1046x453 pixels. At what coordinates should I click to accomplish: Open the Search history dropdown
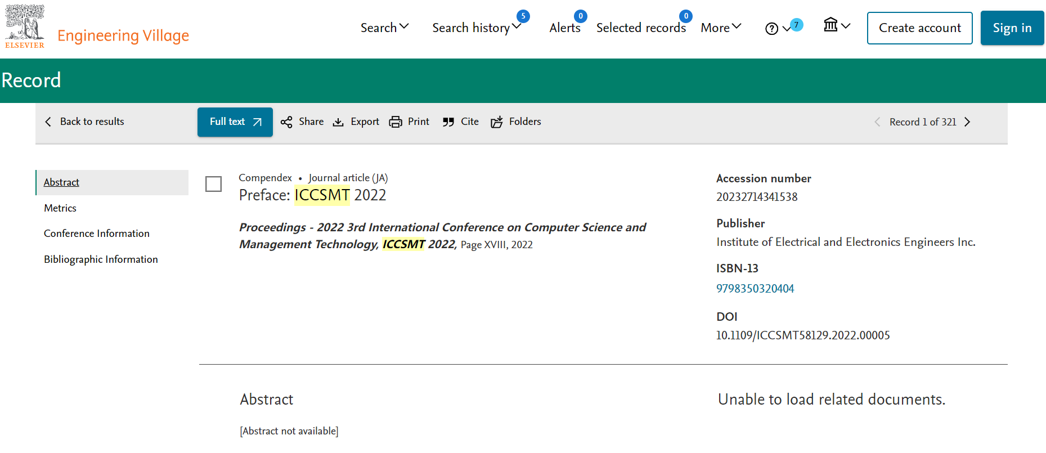477,28
